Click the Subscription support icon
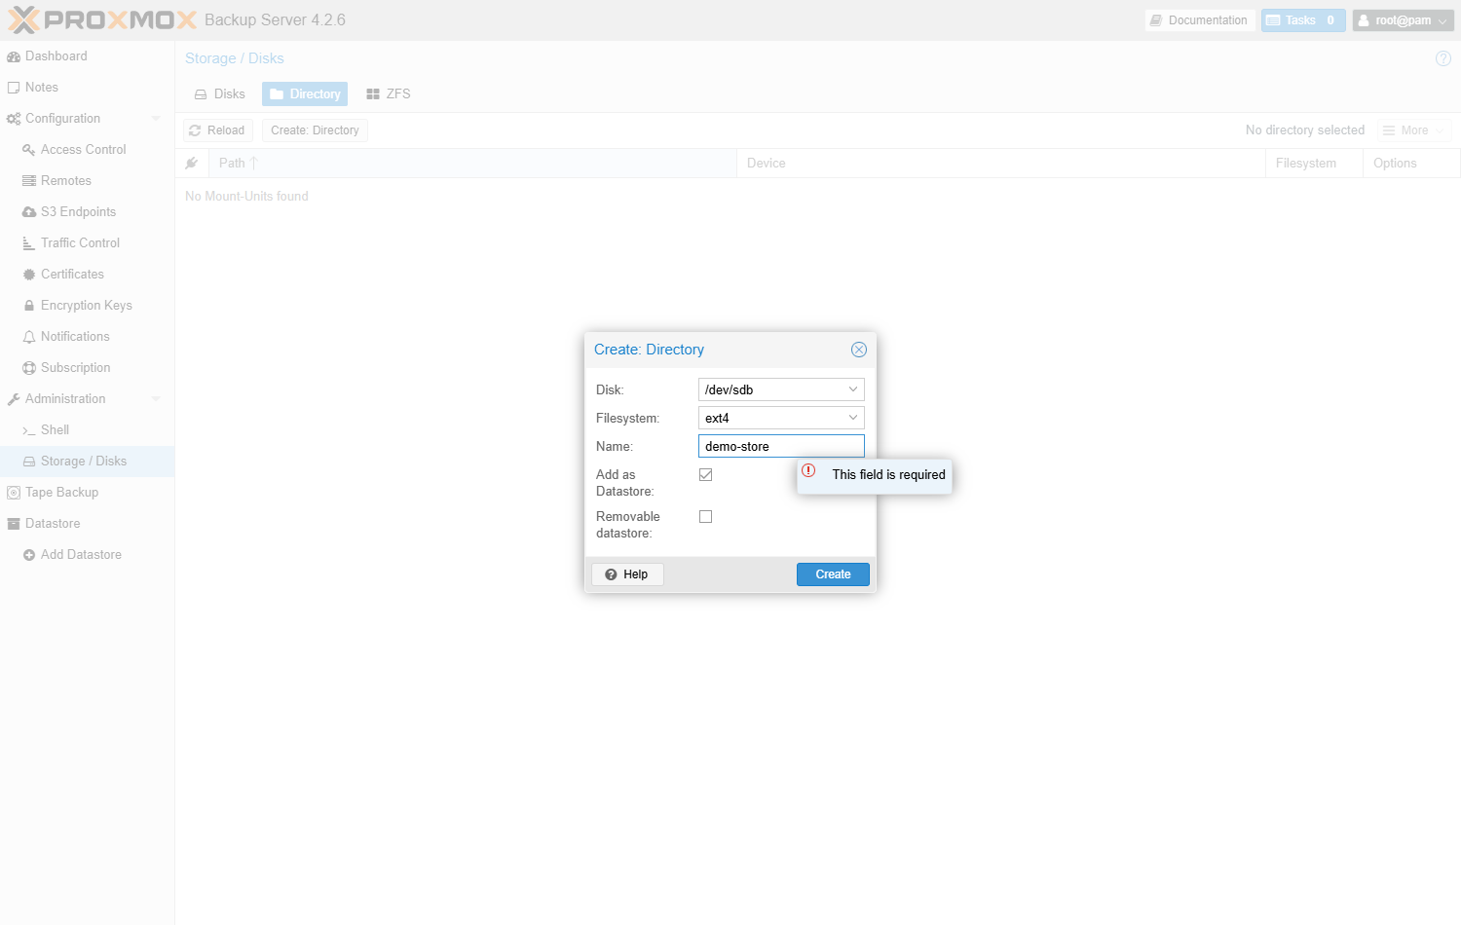 (29, 368)
